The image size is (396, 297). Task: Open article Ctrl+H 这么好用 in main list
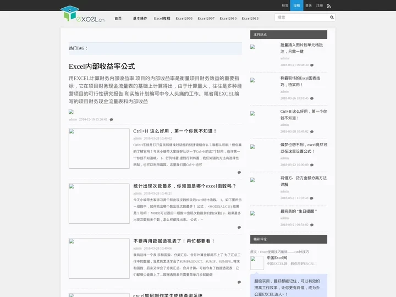coord(174,131)
